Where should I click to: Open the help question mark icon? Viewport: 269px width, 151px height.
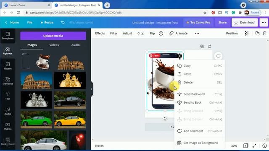coord(264,146)
